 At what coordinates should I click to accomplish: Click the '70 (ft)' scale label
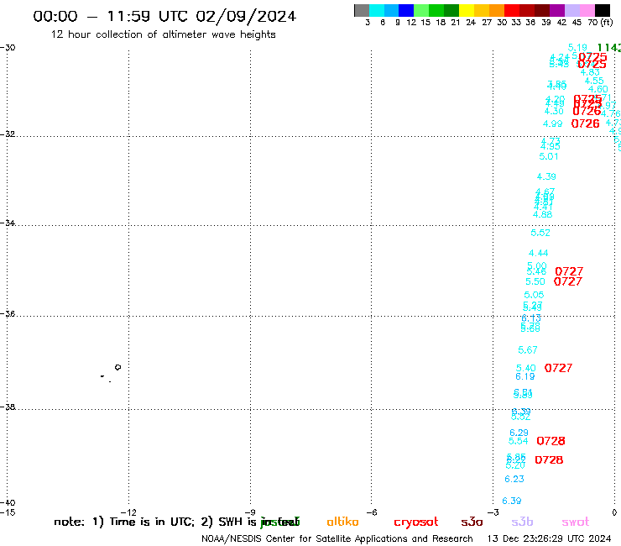coord(600,22)
